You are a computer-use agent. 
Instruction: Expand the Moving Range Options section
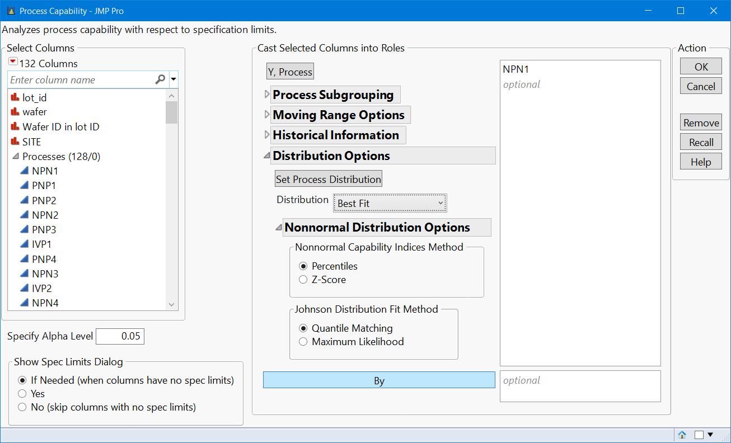267,115
